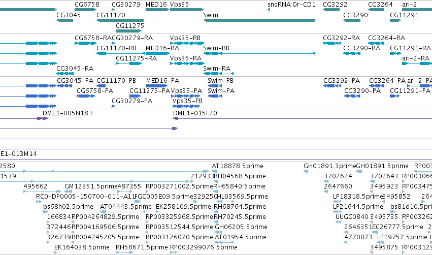Click the bs68h02.5prime EST label

(x=69, y=207)
